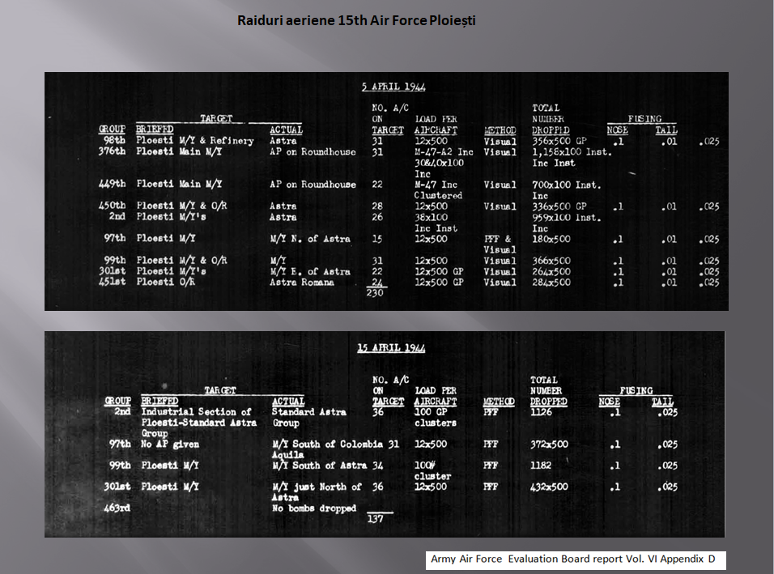Click 'M/Y N. of Astra' actual target
Viewport: 774px width, 574px height.
point(310,239)
